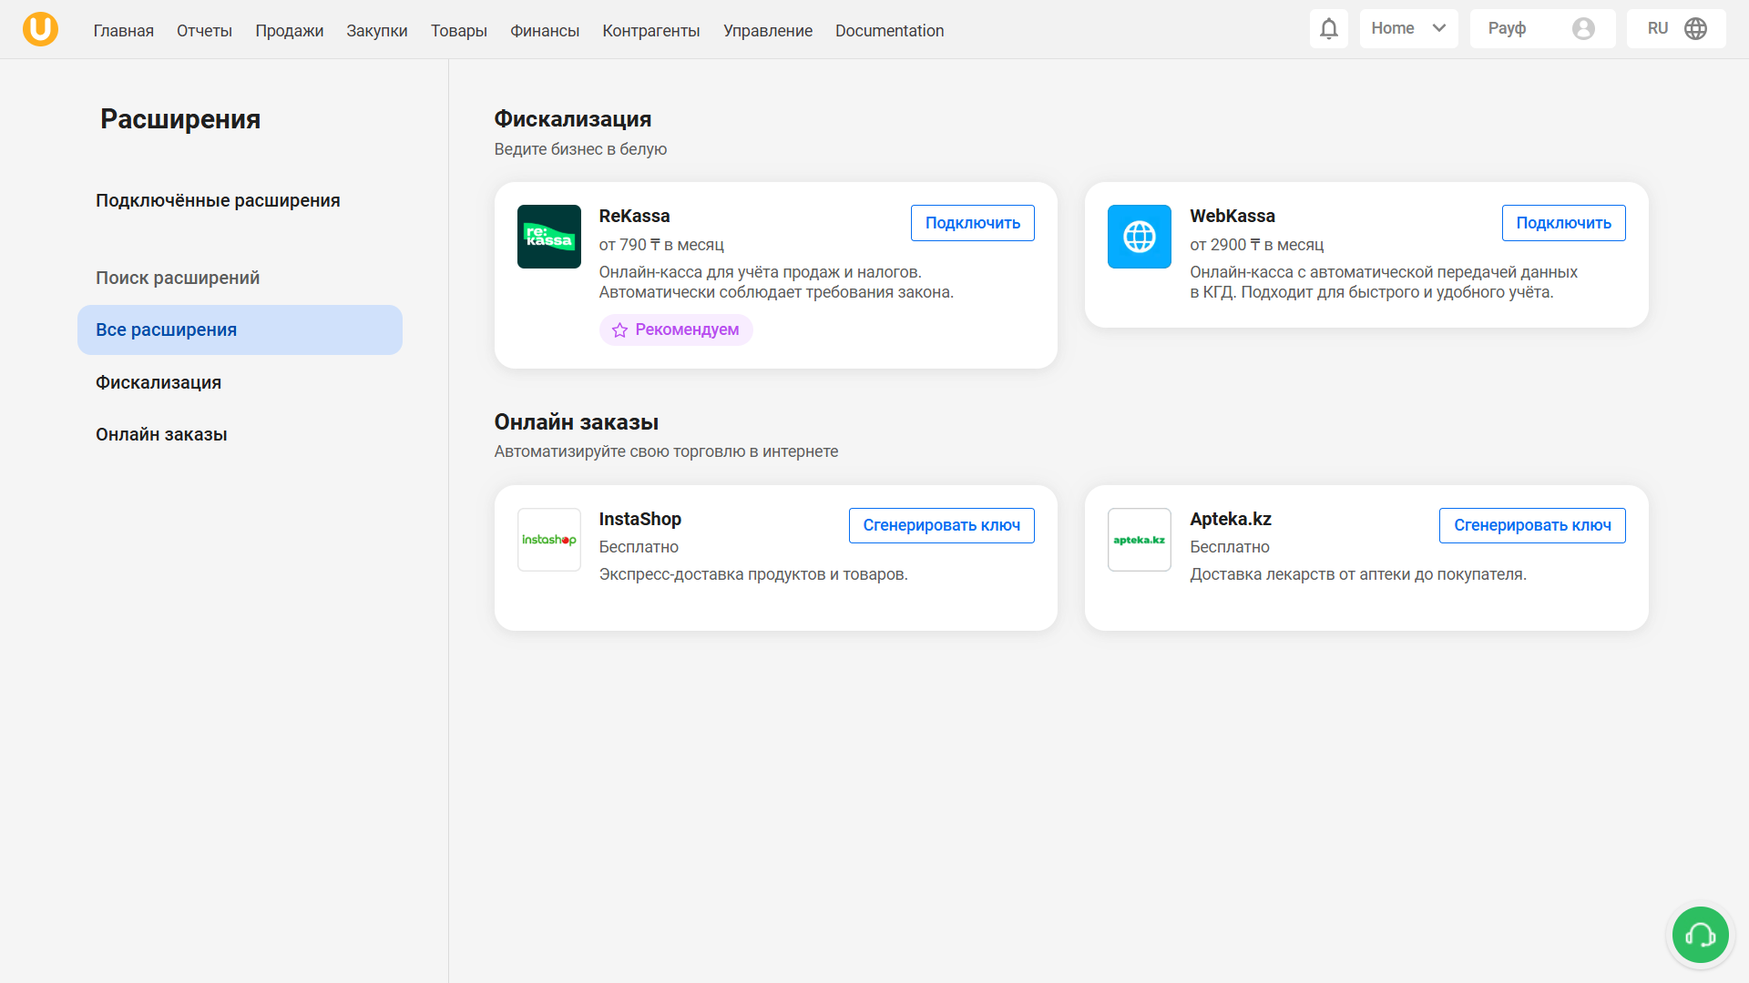1749x983 pixels.
Task: Click the Apteka.kz logo thumbnail
Action: pyautogui.click(x=1139, y=540)
